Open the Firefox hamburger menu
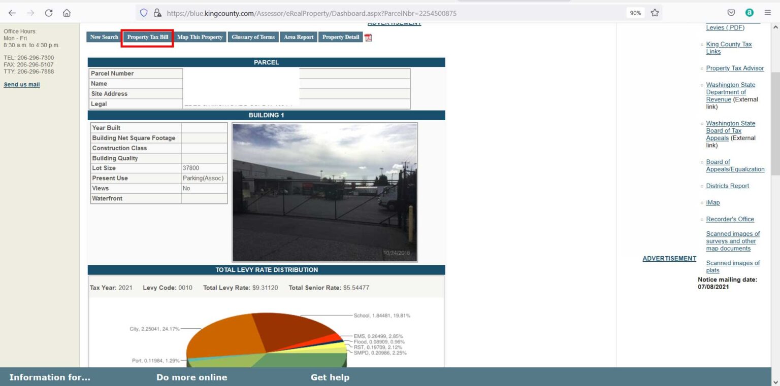This screenshot has height=386, width=780. [767, 13]
